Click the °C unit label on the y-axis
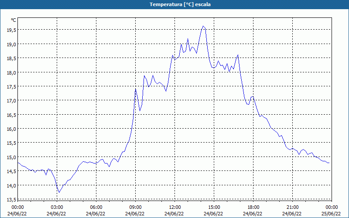The image size is (349, 218). (14, 20)
